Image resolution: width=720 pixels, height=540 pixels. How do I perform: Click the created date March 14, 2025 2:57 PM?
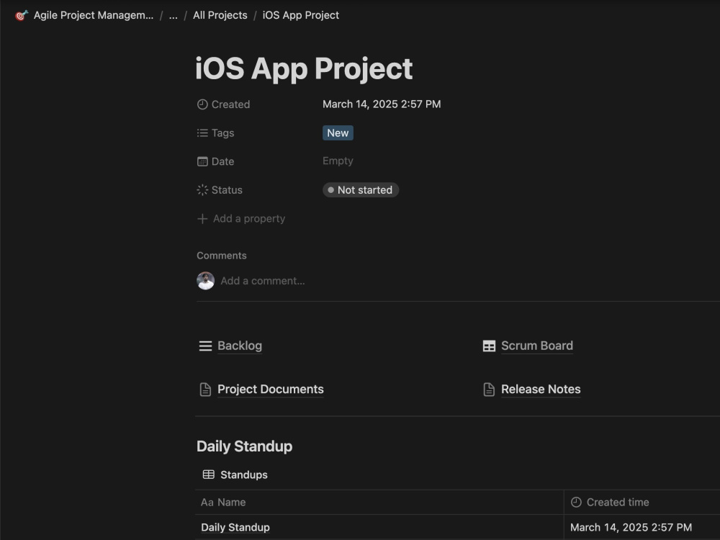pyautogui.click(x=382, y=104)
